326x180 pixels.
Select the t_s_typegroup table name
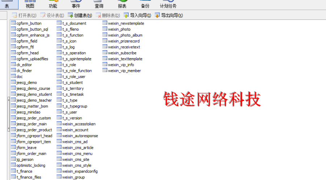(75, 106)
